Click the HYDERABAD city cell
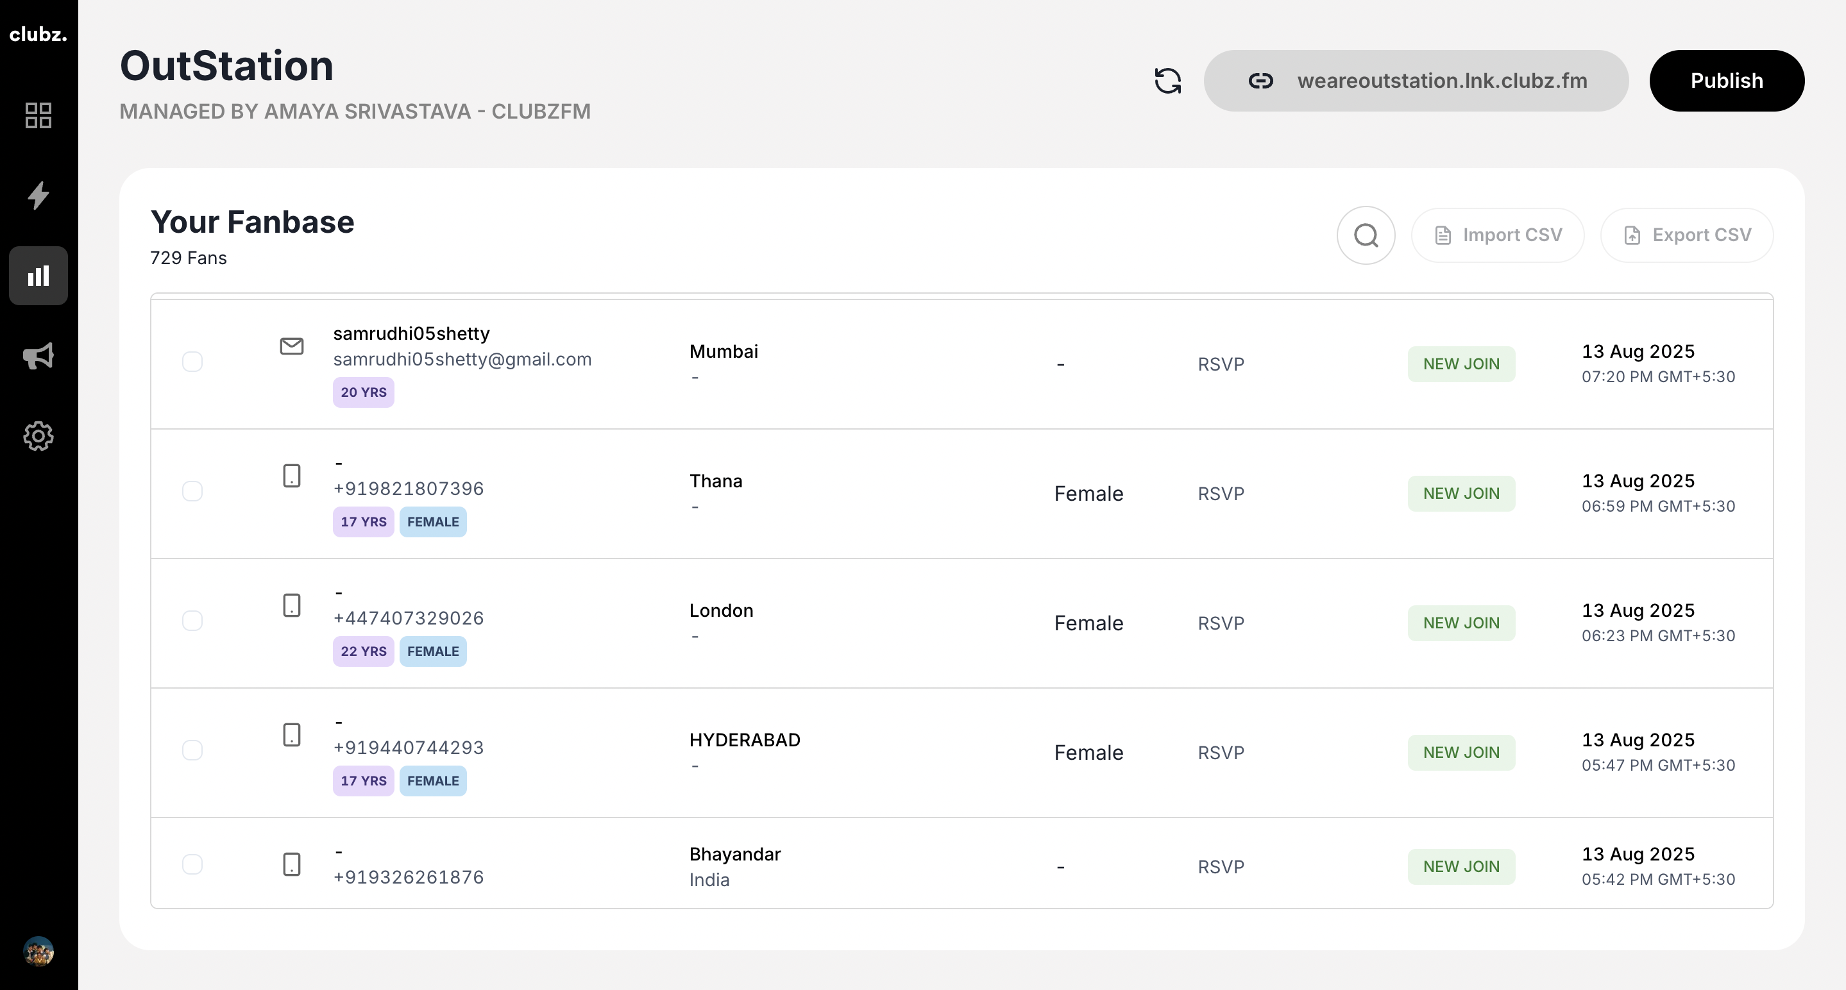The width and height of the screenshot is (1846, 990). [x=745, y=740]
